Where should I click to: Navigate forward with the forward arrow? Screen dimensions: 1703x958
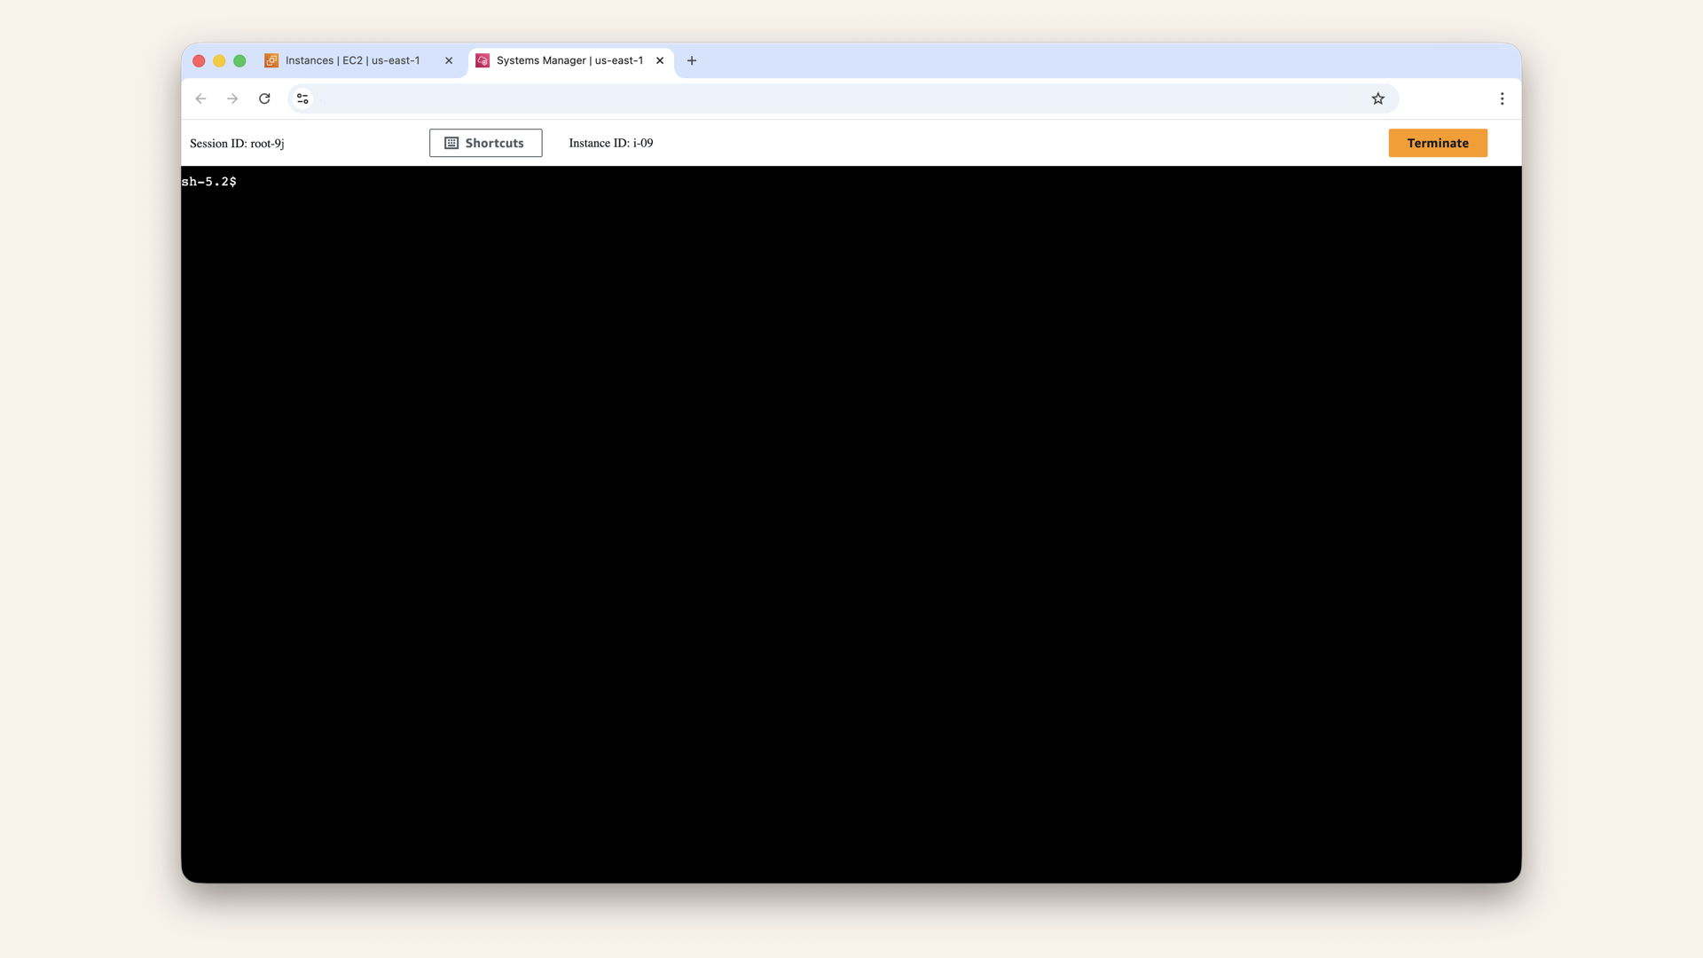click(232, 98)
